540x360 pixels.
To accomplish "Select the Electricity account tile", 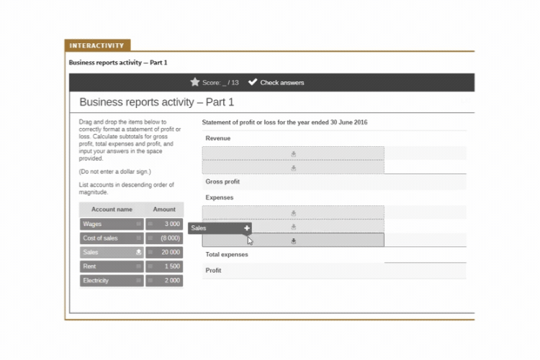I will tap(112, 280).
